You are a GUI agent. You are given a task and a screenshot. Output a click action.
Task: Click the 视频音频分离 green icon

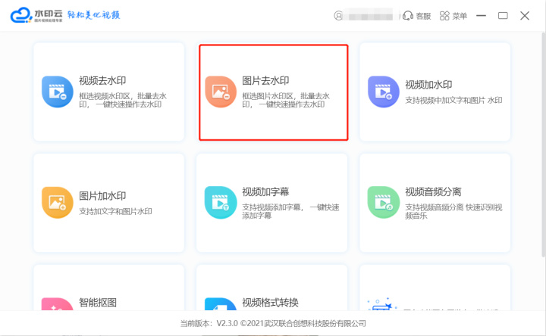pyautogui.click(x=384, y=202)
